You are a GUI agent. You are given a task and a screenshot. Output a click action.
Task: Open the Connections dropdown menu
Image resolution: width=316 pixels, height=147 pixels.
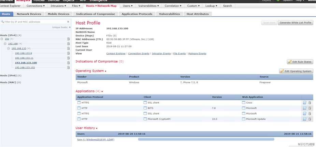coord(36,6)
